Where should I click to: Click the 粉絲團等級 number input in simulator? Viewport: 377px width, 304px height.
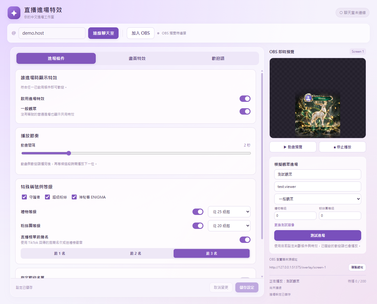coord(340,216)
